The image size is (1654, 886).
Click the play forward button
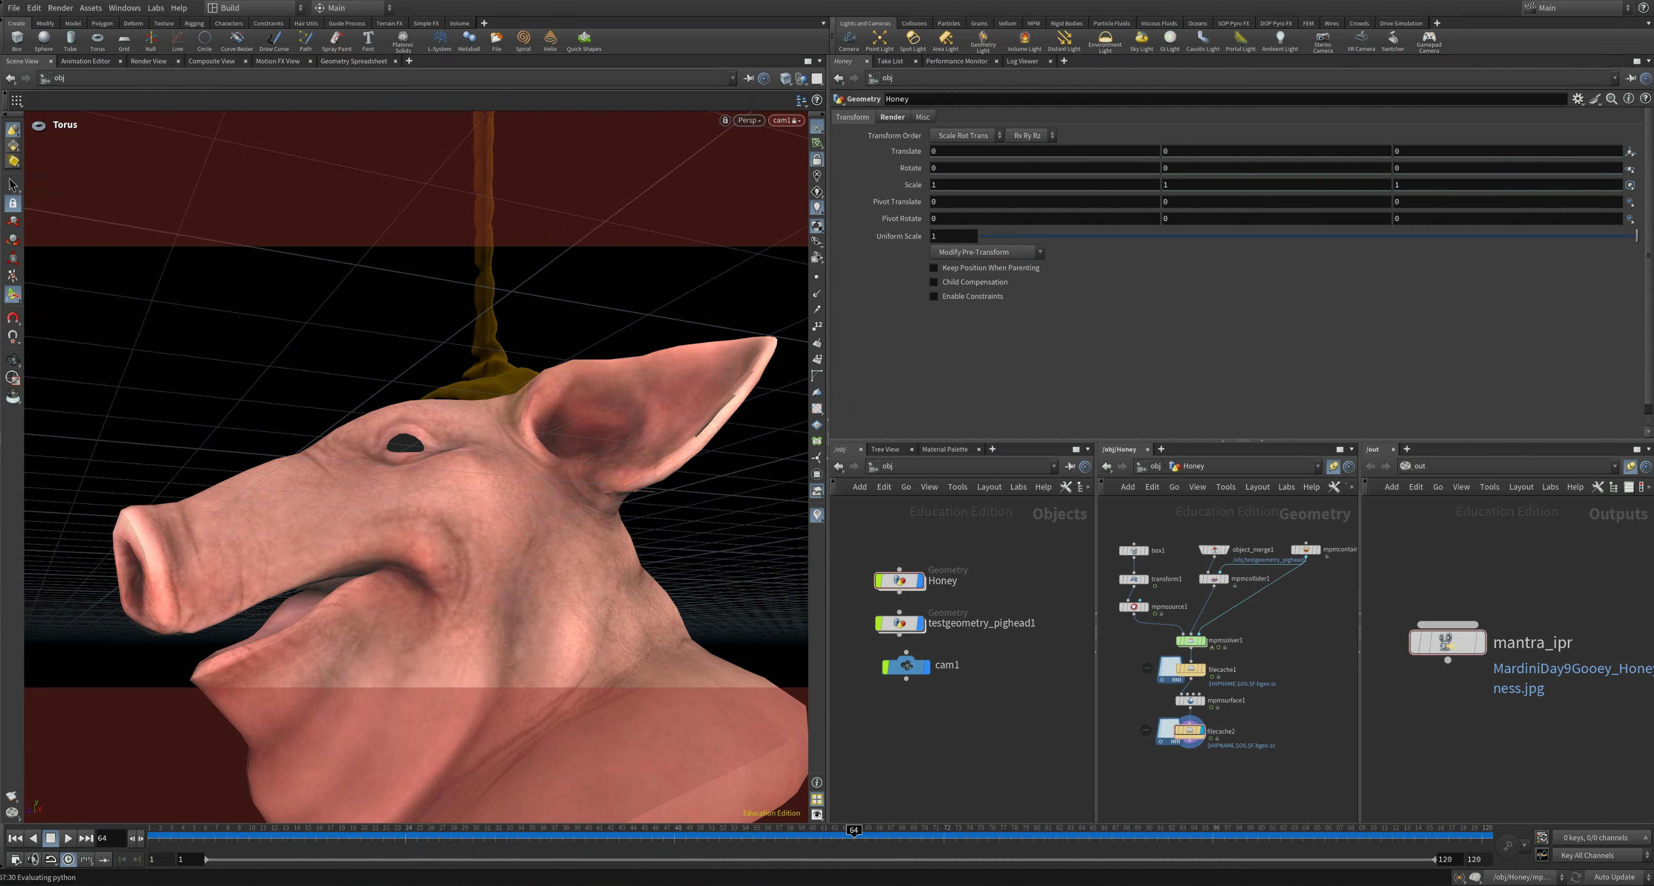click(68, 838)
